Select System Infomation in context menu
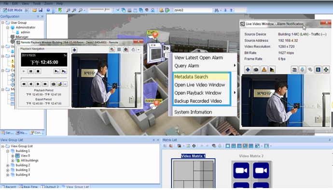Image resolution: width=333 pixels, height=190 pixels. pyautogui.click(x=193, y=112)
